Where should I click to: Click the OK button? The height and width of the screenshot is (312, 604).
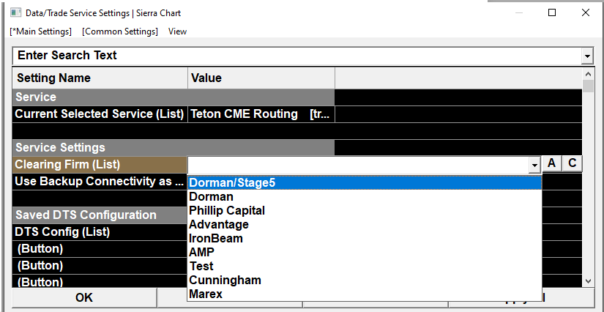(84, 298)
